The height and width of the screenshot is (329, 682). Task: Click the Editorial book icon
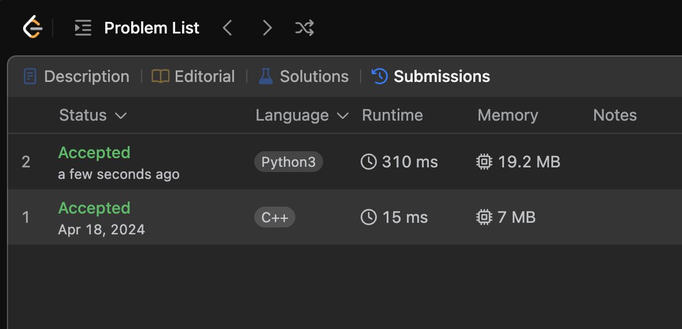click(160, 77)
